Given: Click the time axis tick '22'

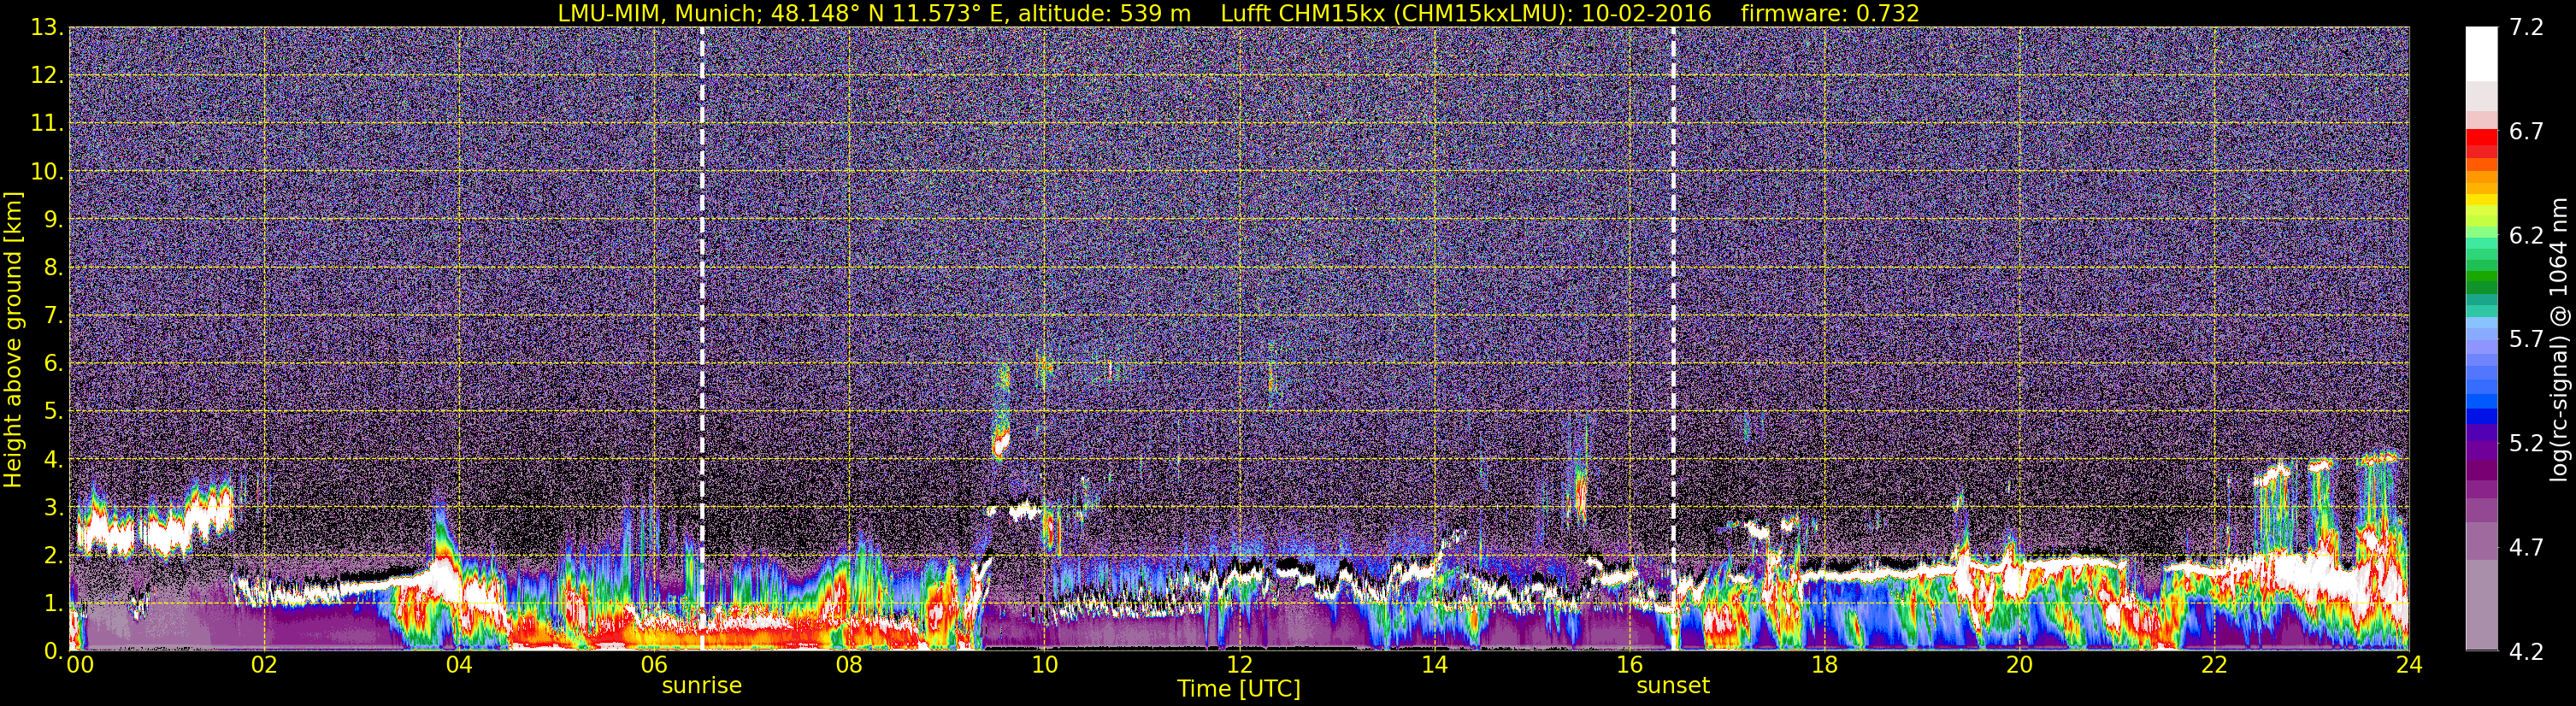Looking at the screenshot, I should tap(2214, 665).
